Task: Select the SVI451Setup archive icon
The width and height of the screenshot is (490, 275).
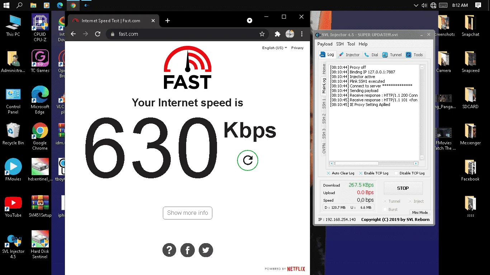Action: [x=40, y=206]
